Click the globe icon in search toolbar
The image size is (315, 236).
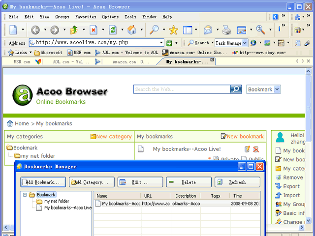253,43
